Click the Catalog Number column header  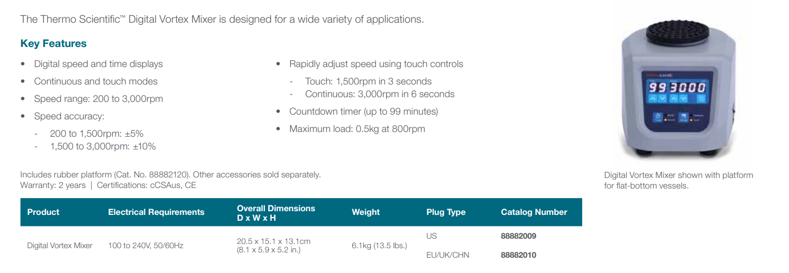click(x=534, y=212)
